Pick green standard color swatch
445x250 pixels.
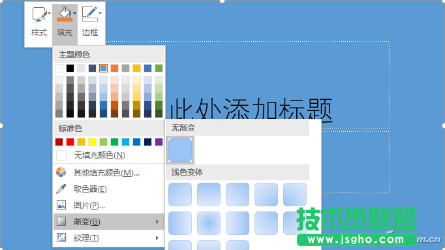(x=114, y=142)
